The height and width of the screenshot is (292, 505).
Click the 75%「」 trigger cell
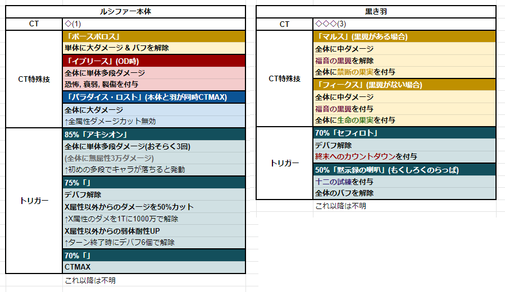154,183
